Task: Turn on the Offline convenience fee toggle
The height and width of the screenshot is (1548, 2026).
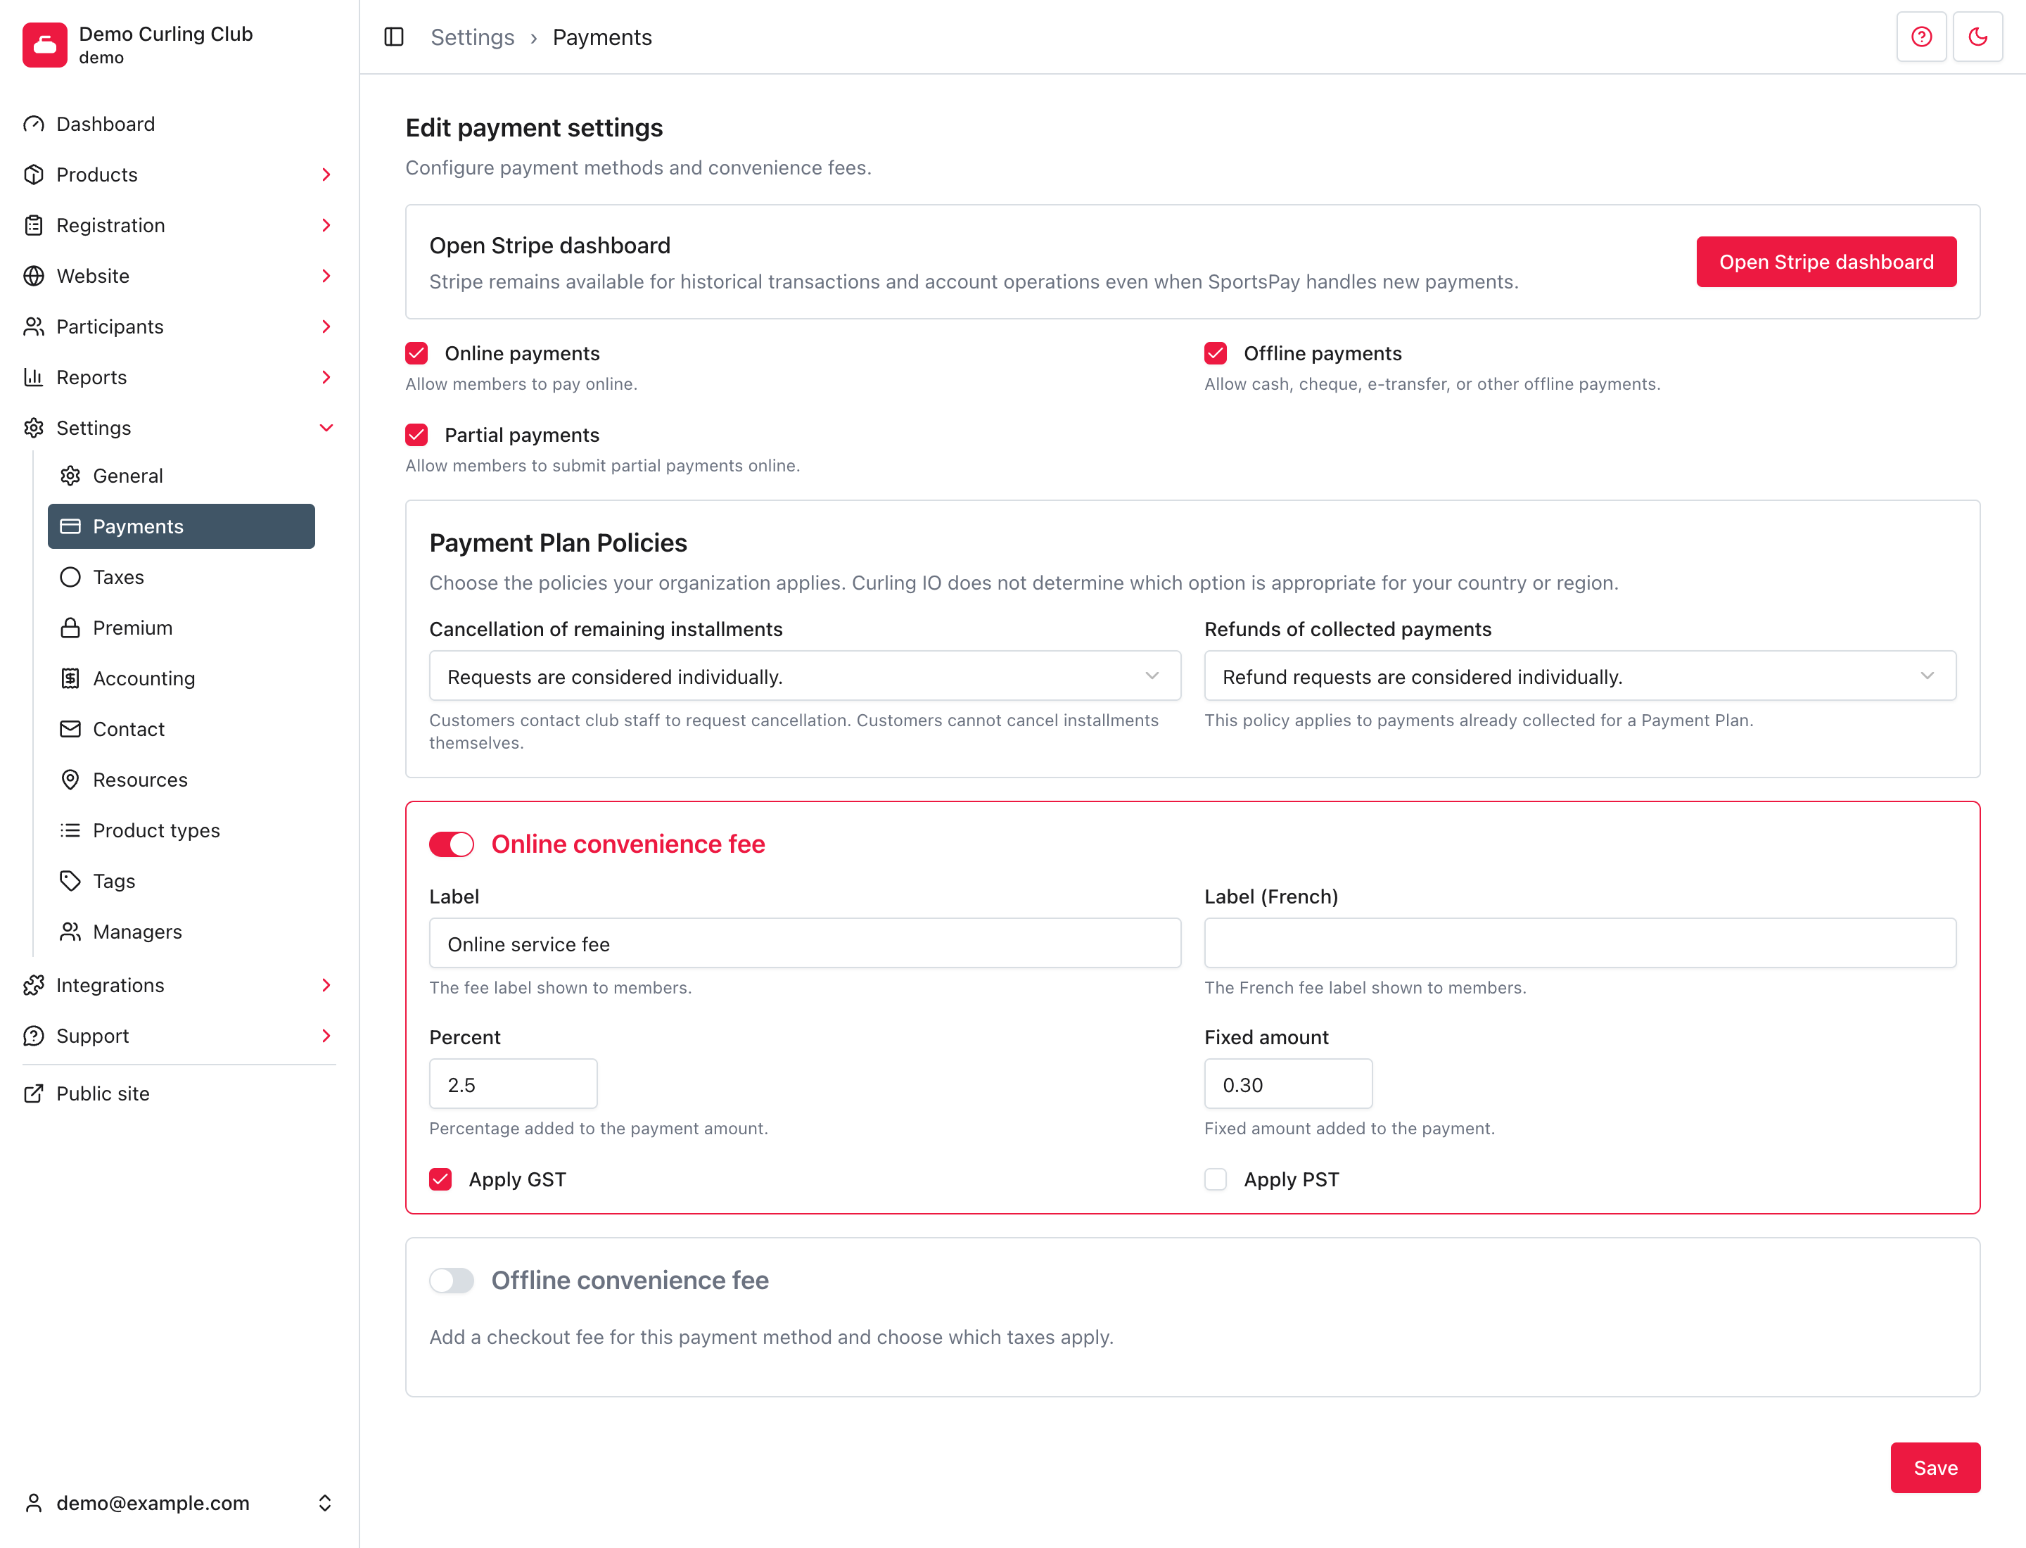Action: (x=452, y=1281)
